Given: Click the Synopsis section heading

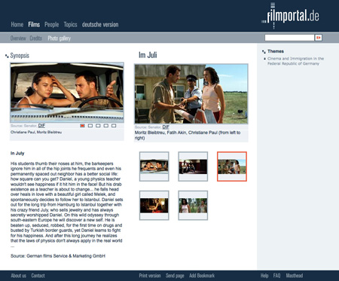Looking at the screenshot, I should point(20,56).
